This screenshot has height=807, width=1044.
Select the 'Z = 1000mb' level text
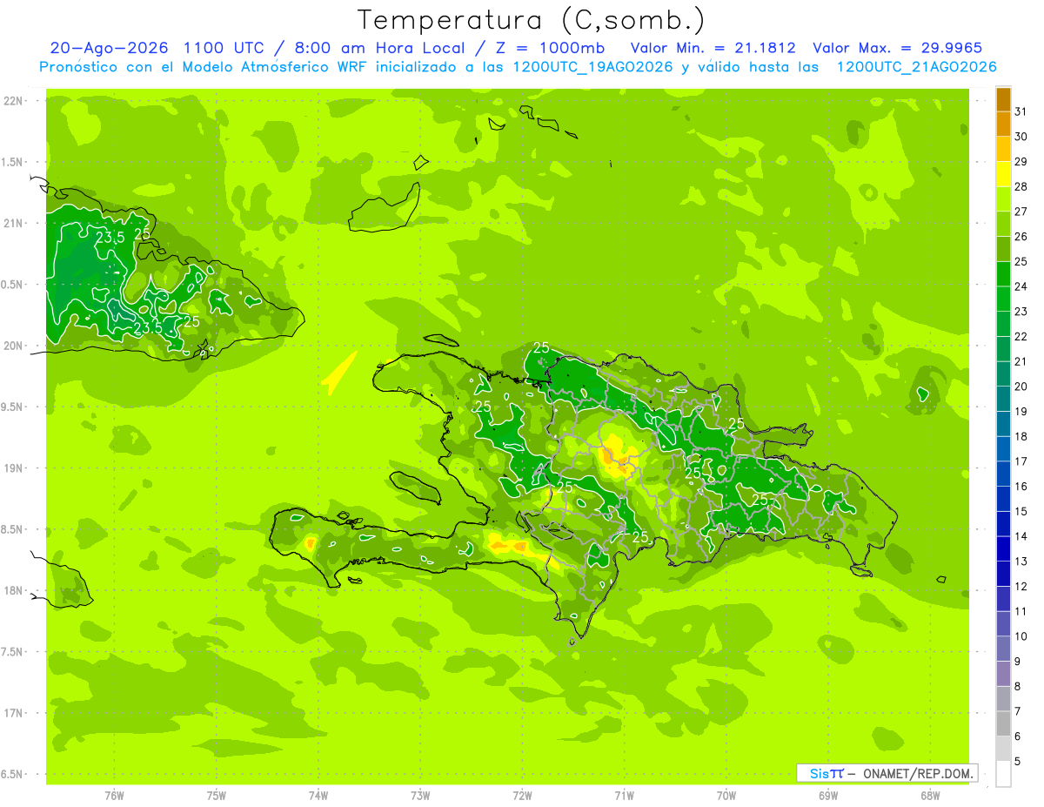click(x=551, y=48)
